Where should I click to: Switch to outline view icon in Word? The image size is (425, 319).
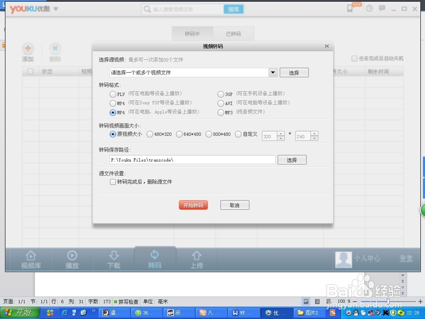click(317, 302)
